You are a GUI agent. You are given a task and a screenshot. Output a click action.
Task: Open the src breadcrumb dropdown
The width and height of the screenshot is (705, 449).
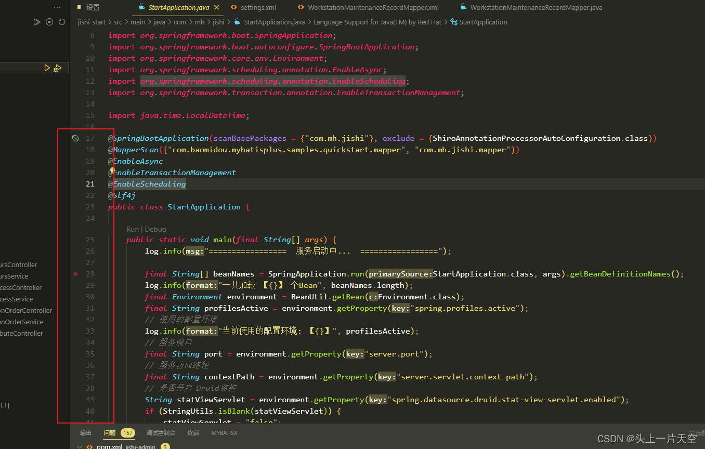point(119,22)
